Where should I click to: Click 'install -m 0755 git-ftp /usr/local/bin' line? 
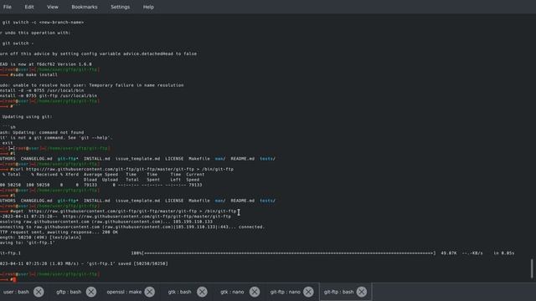tap(49, 96)
